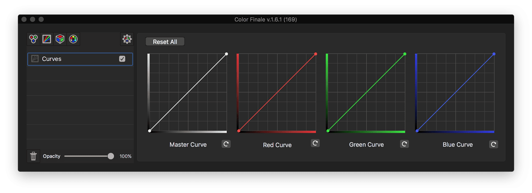This screenshot has width=532, height=193.
Task: Click the Blue Curve's top control point
Action: click(x=494, y=53)
